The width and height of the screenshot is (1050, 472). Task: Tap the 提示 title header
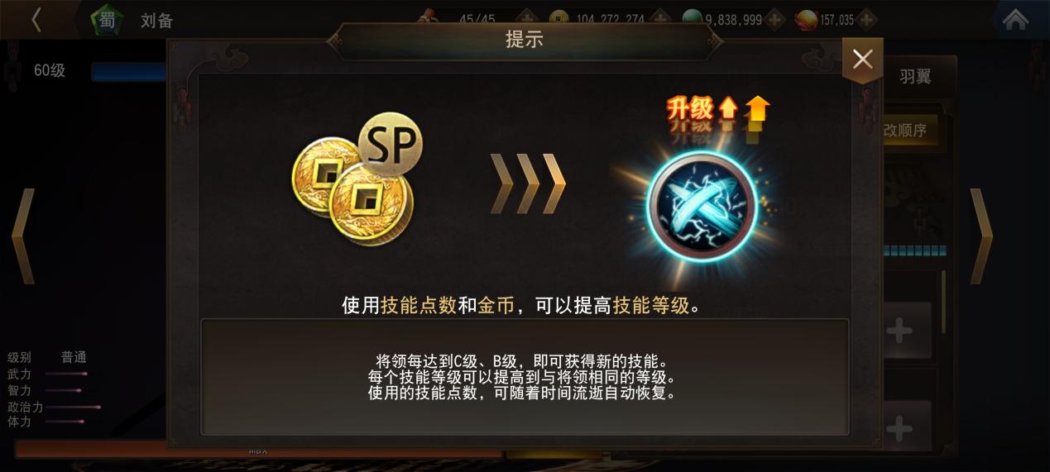point(525,40)
